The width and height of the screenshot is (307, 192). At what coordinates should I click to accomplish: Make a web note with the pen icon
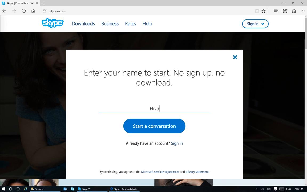click(x=285, y=11)
